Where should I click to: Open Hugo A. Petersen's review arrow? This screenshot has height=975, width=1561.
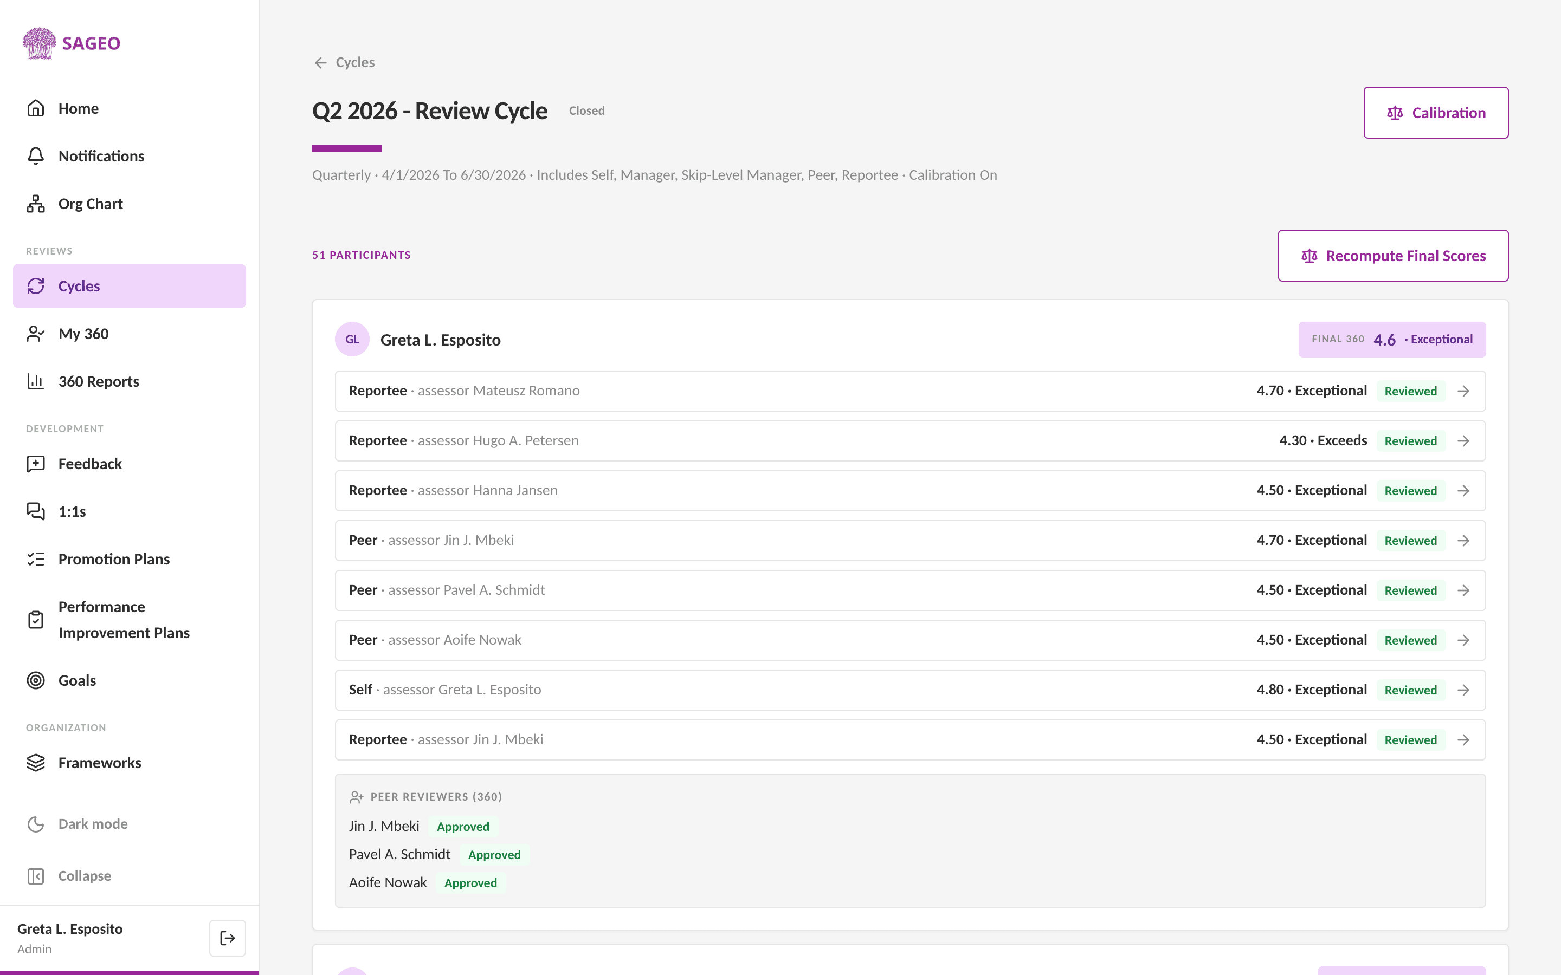point(1463,440)
